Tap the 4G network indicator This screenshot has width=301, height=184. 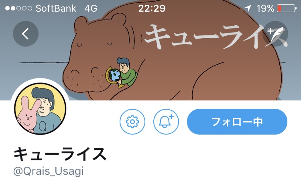(91, 8)
